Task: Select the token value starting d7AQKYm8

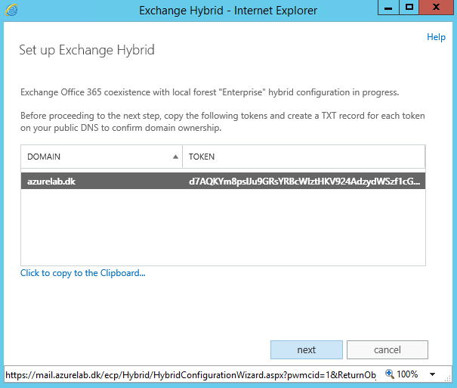Action: pyautogui.click(x=304, y=182)
